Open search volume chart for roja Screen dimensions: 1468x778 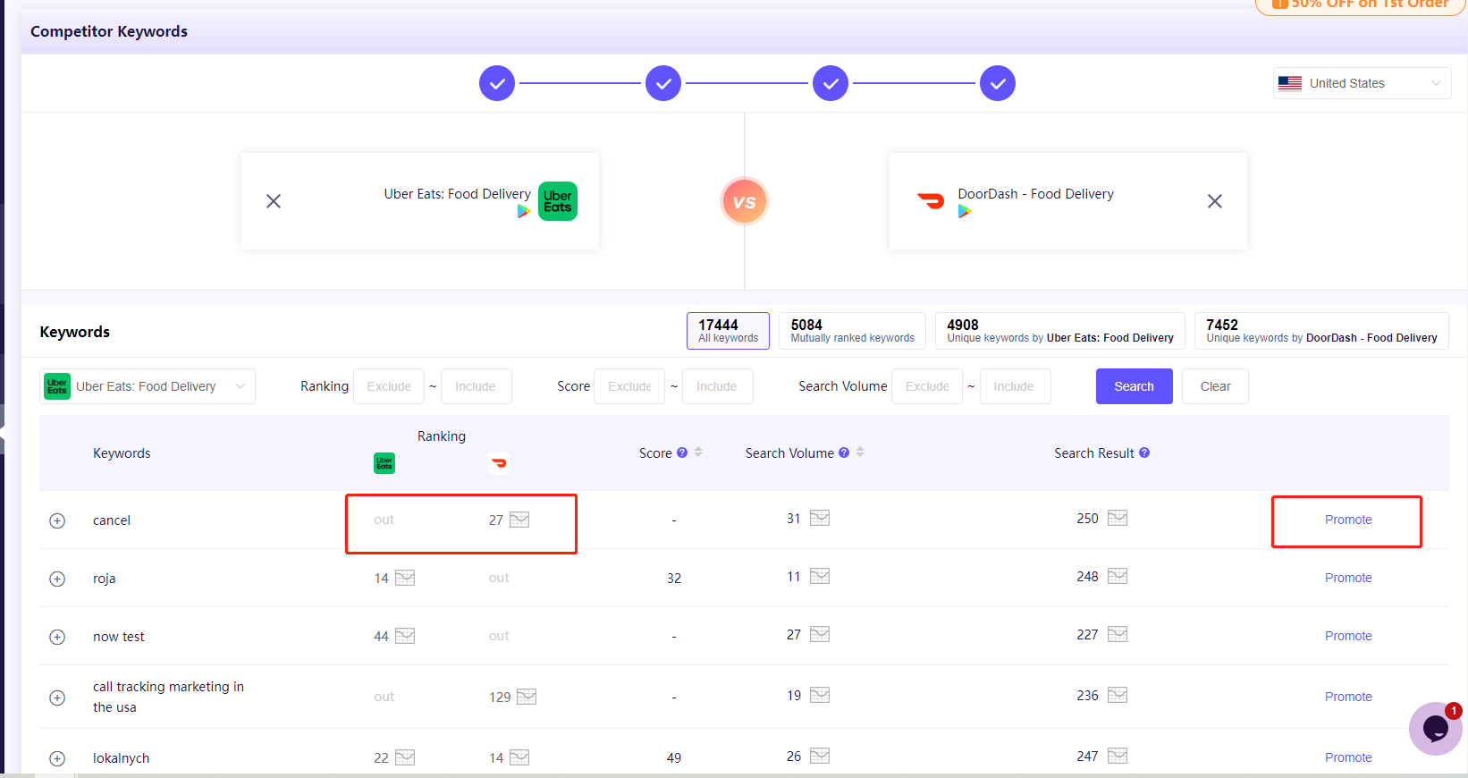820,576
